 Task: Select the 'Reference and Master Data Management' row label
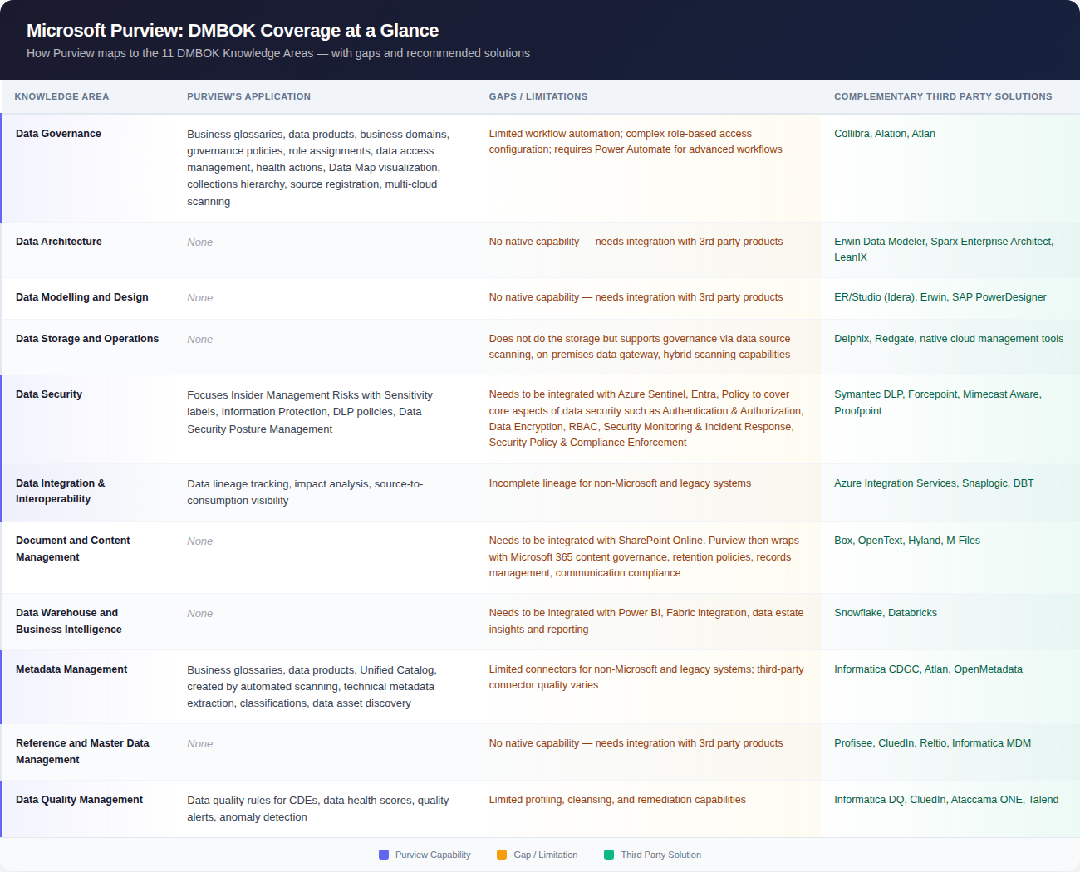coord(82,752)
